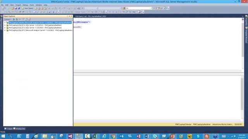Open the toolbar combo box showing 23
Viewport: 248px width, 139px height.
[139, 8]
